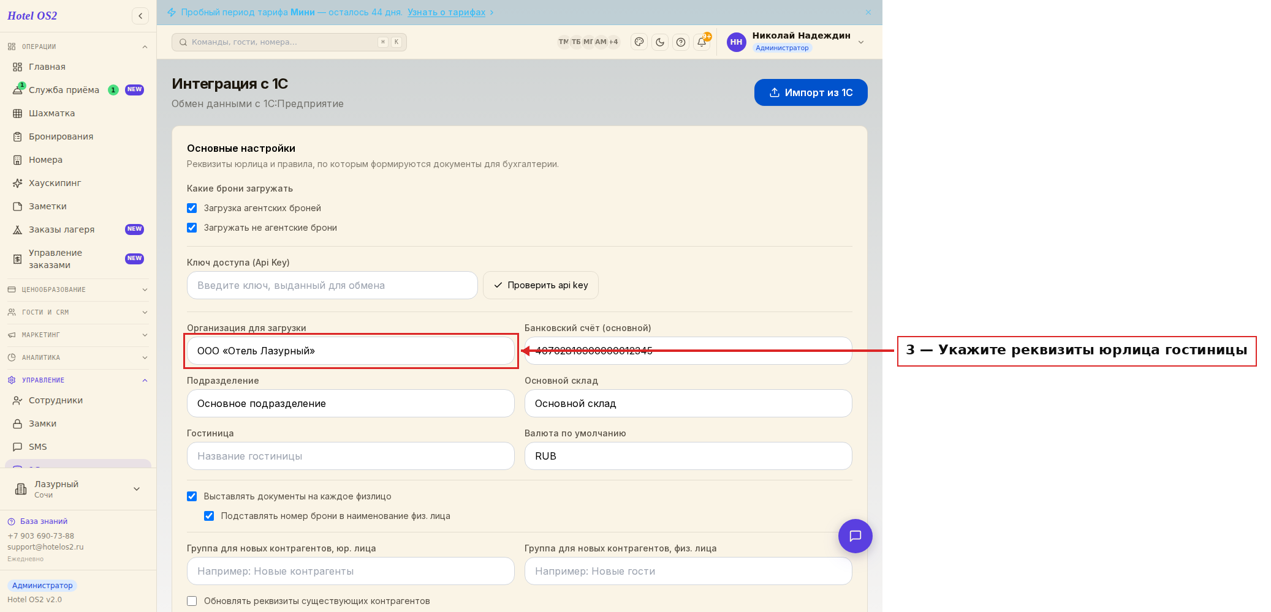This screenshot has width=1271, height=612.
Task: Open the help question mark icon
Action: pos(681,42)
